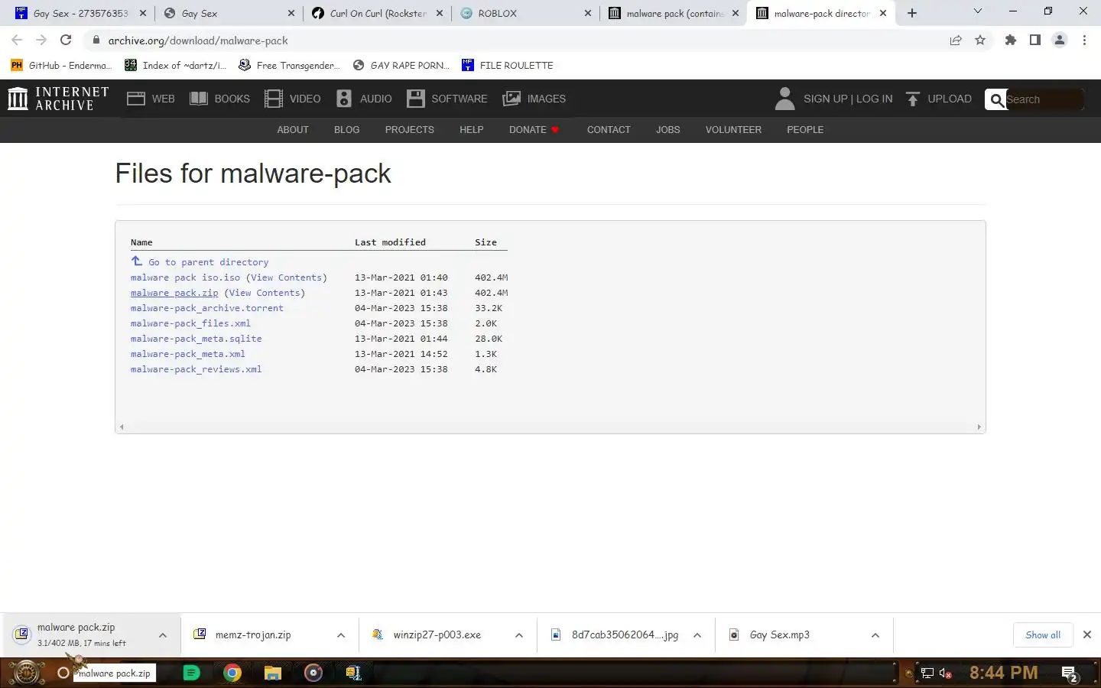Share this page via the share icon
1101x688 pixels.
[x=956, y=40]
